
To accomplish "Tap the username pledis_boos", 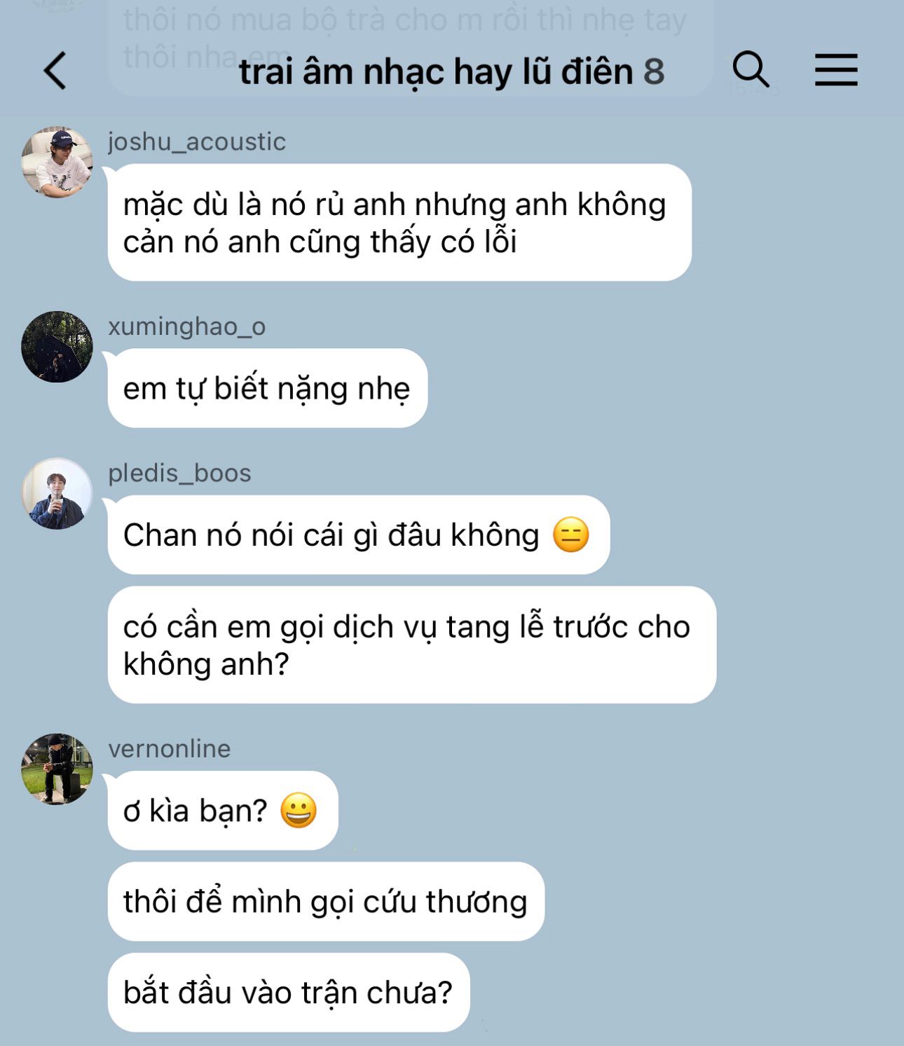I will [x=179, y=474].
